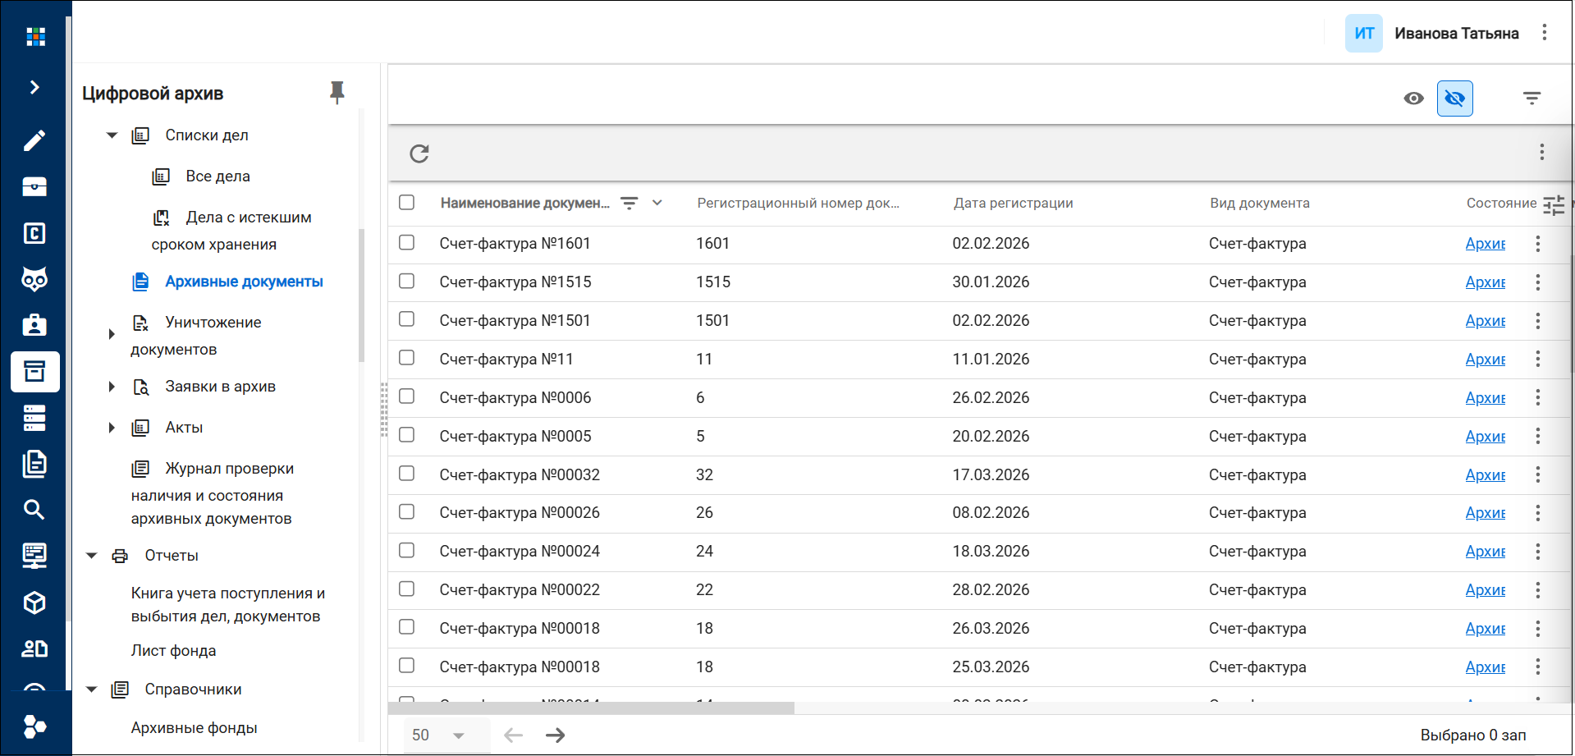Tick the select-all header checkbox

click(x=406, y=202)
